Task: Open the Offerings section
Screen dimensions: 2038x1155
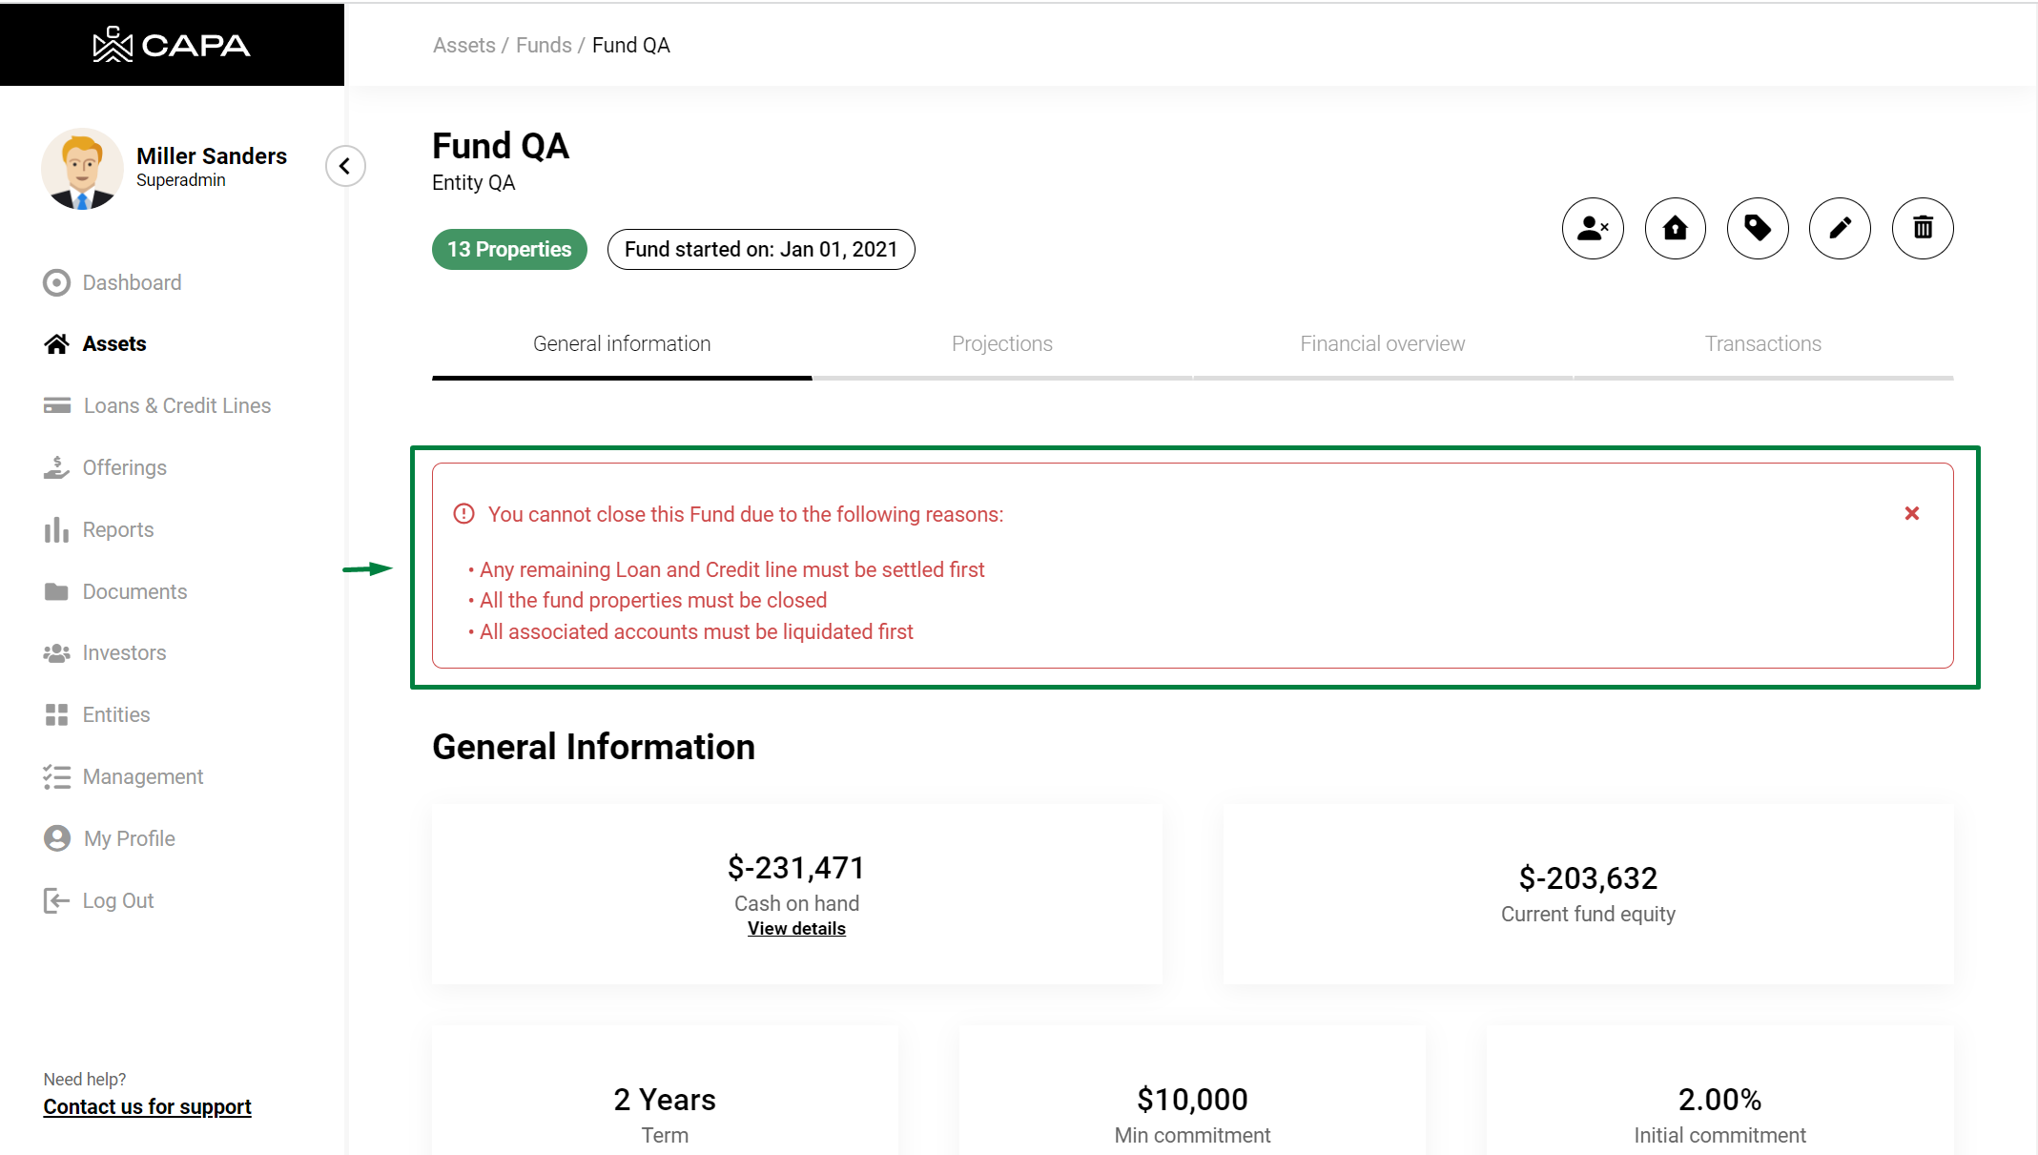Action: pos(124,468)
